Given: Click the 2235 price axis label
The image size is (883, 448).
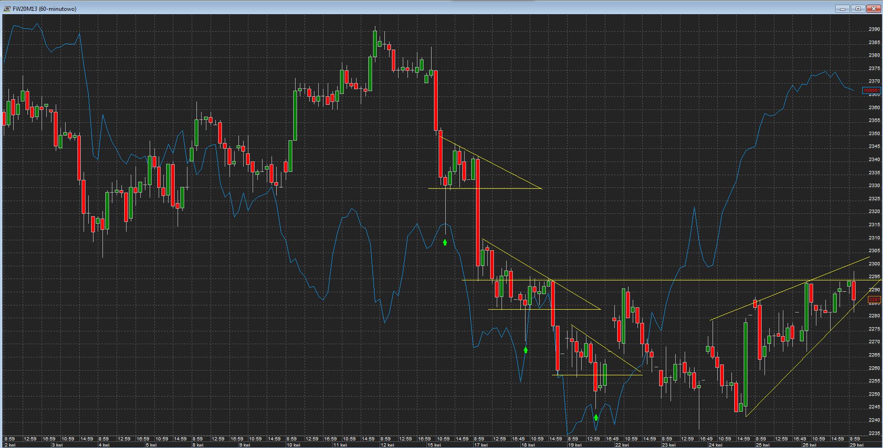Looking at the screenshot, I should click(874, 433).
